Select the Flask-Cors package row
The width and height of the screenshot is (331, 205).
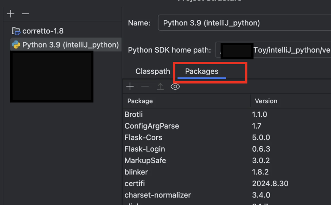click(227, 137)
